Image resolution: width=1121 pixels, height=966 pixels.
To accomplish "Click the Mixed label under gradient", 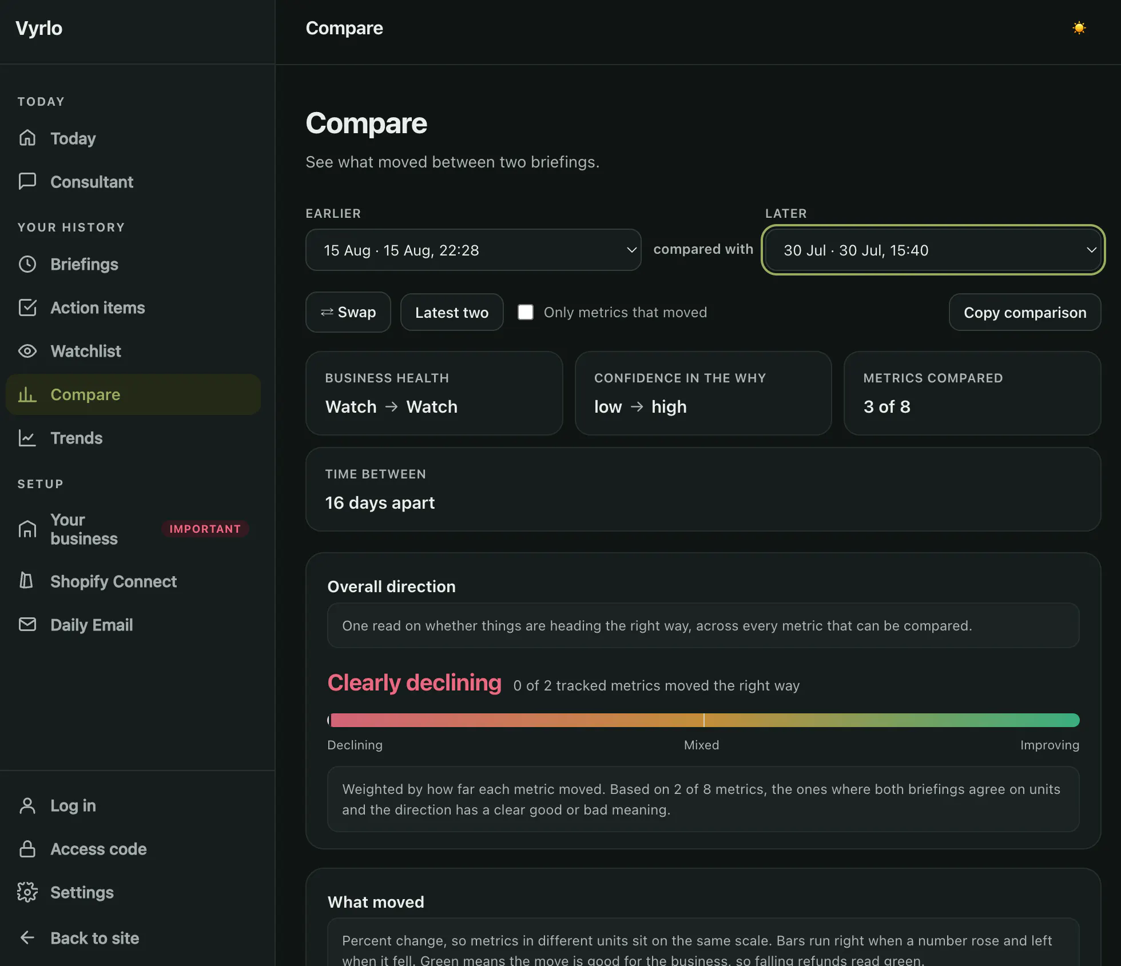I will 701,745.
